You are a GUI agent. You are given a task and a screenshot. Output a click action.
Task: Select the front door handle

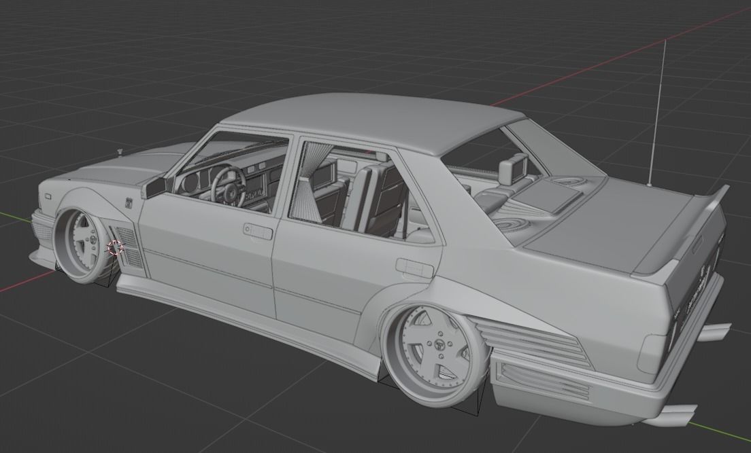(x=258, y=232)
